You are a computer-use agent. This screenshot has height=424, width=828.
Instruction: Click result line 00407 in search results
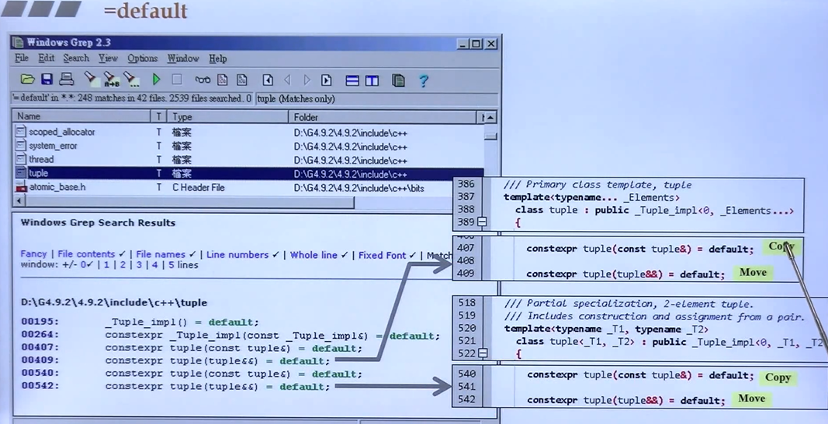(x=192, y=347)
